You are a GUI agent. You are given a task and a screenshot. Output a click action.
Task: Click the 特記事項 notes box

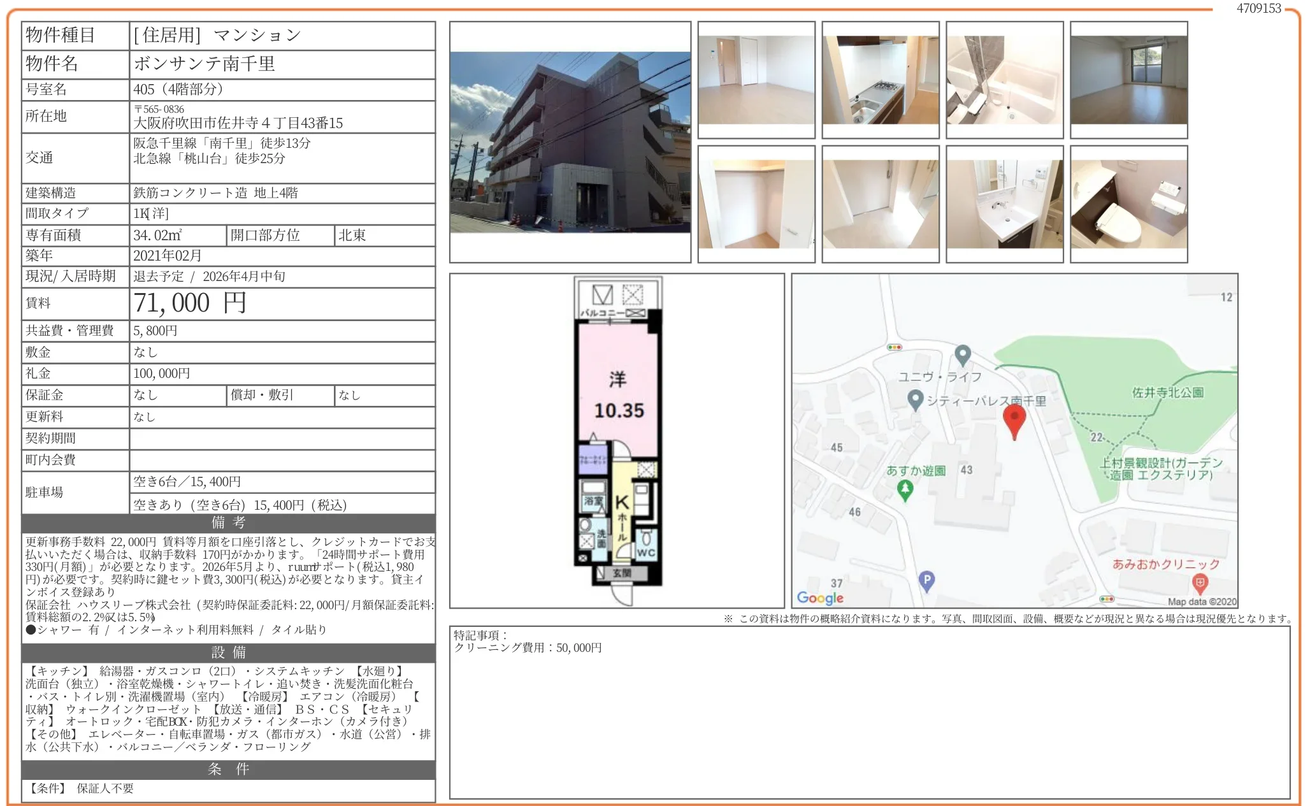tap(869, 712)
